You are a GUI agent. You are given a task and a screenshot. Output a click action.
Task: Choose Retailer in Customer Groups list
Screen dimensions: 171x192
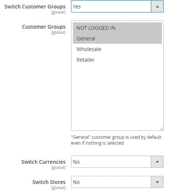coord(117,60)
